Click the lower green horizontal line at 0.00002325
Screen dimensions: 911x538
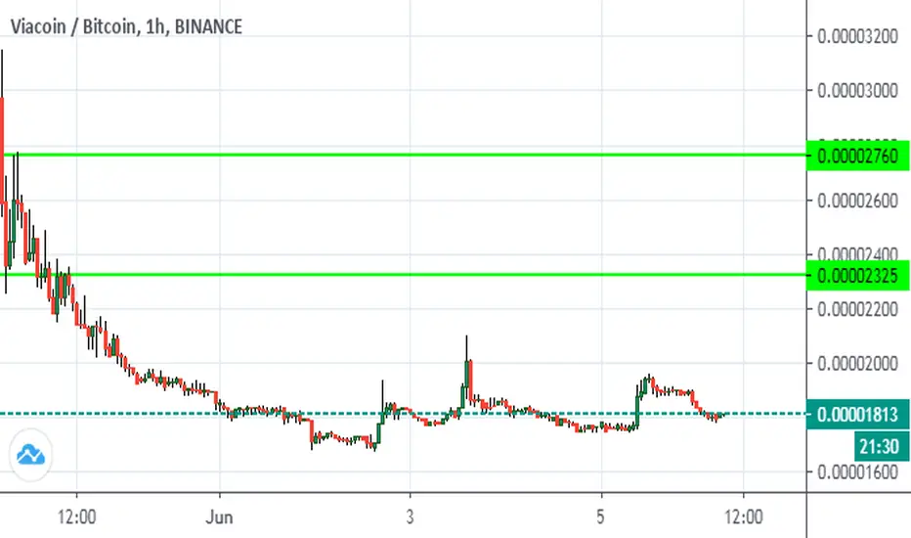click(404, 275)
